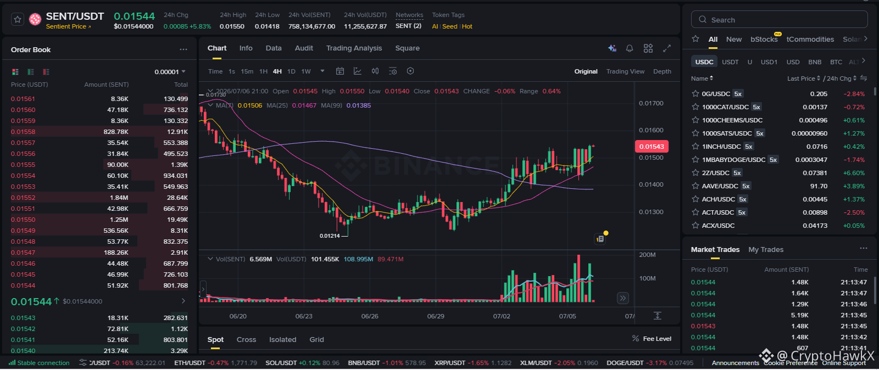Open the Sentient Price link
Screen dimensions: 879x370
coord(68,26)
